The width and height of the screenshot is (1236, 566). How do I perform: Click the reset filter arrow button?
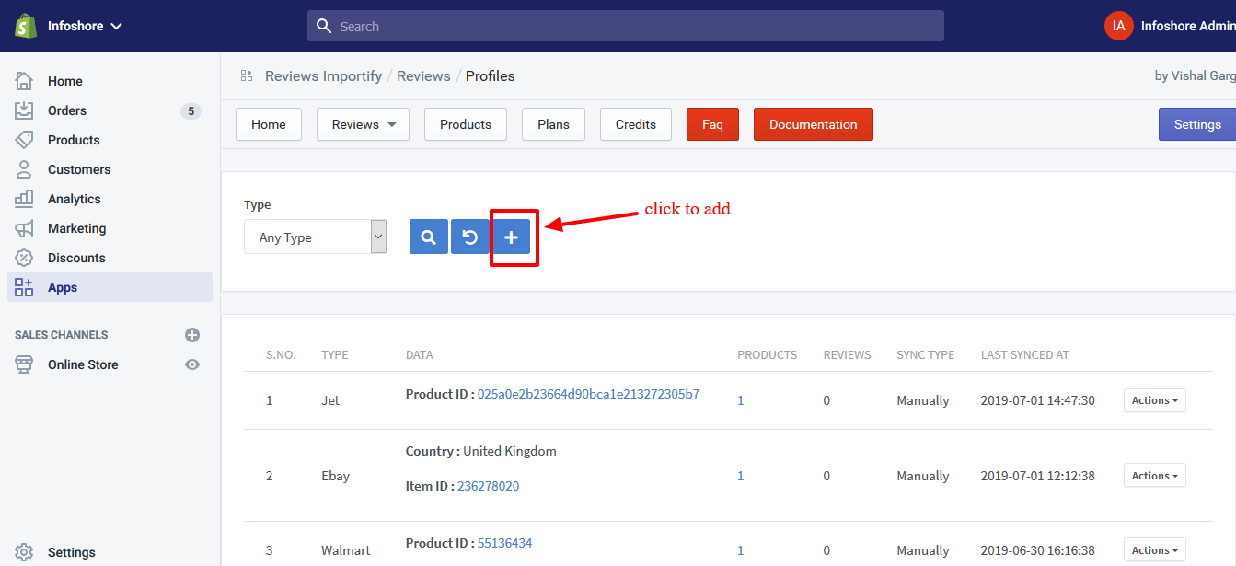[469, 237]
